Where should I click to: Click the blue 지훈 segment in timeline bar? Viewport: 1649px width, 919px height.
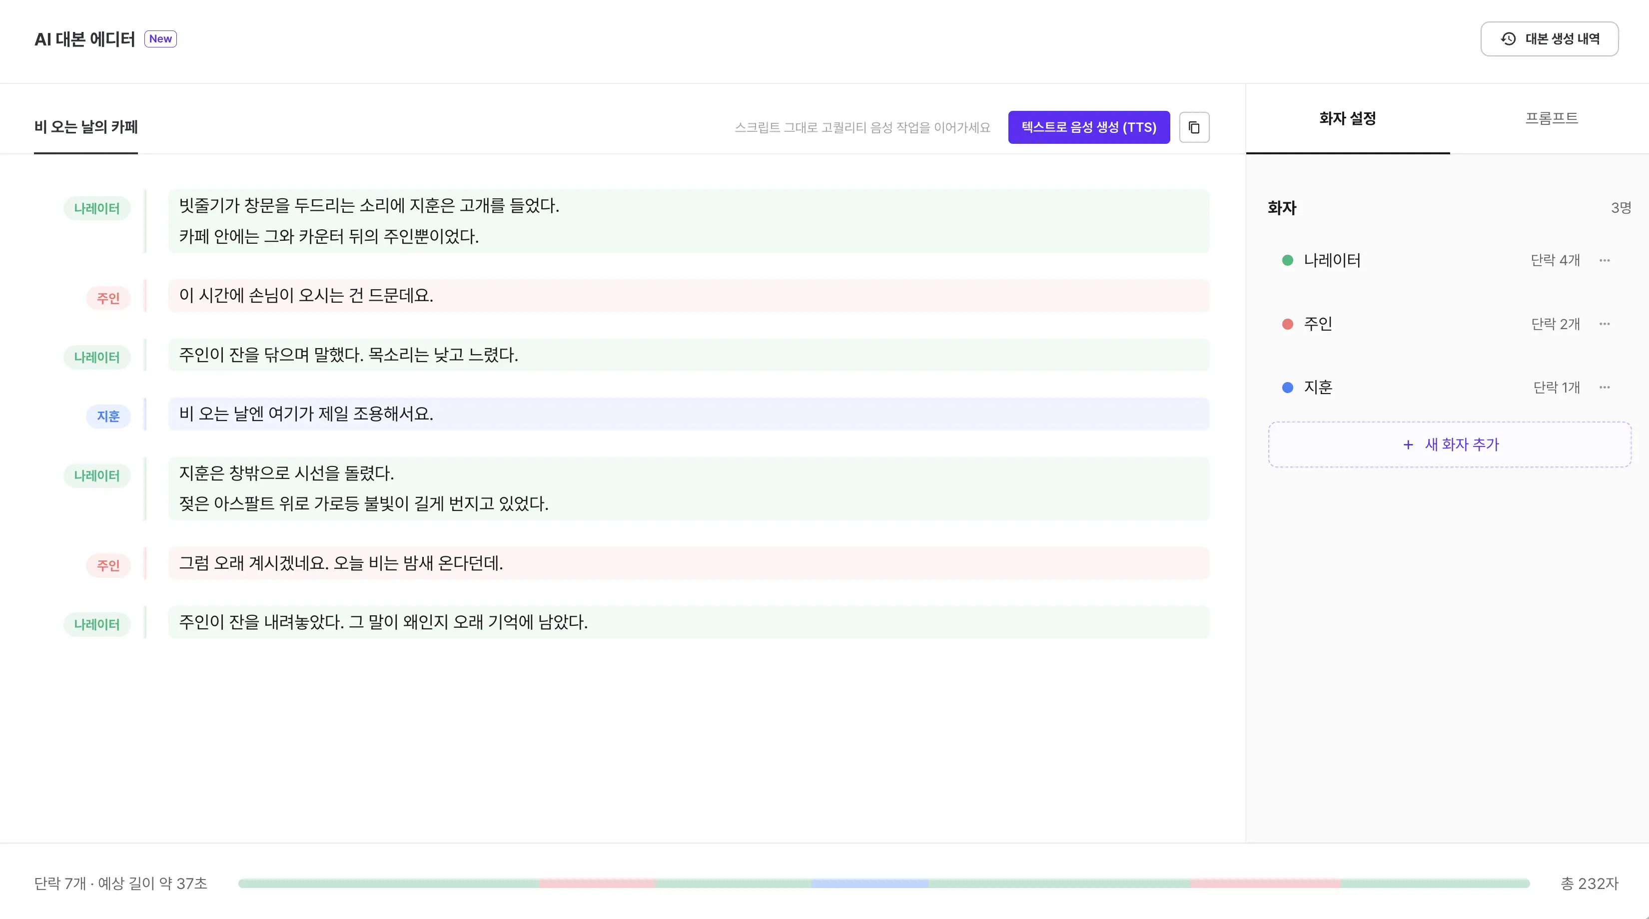point(869,883)
